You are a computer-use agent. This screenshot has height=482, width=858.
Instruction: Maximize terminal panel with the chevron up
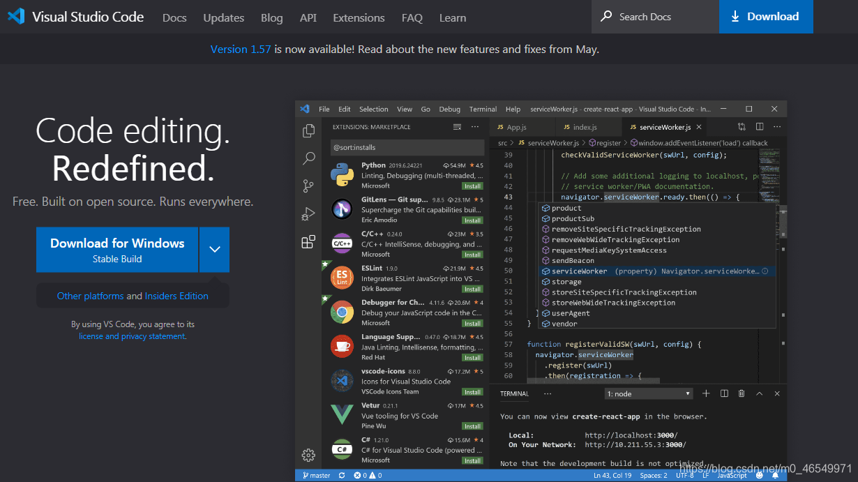tap(759, 394)
